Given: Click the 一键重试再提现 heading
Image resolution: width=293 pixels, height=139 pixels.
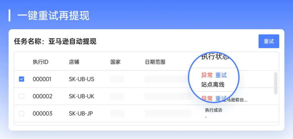Looking at the screenshot, I should coord(53,16).
